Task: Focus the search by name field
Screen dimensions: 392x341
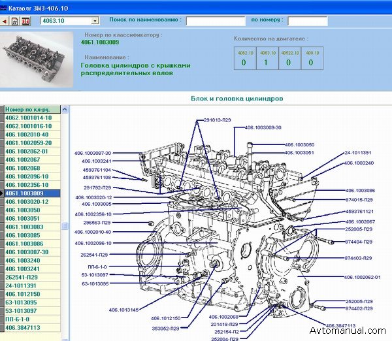Action: (x=216, y=22)
